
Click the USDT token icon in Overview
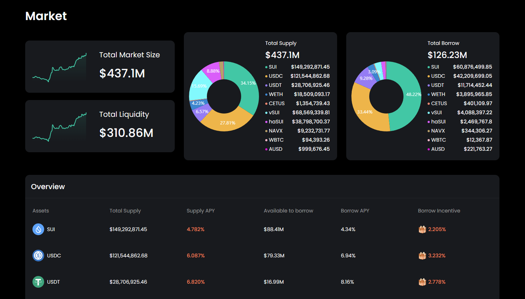coord(38,282)
